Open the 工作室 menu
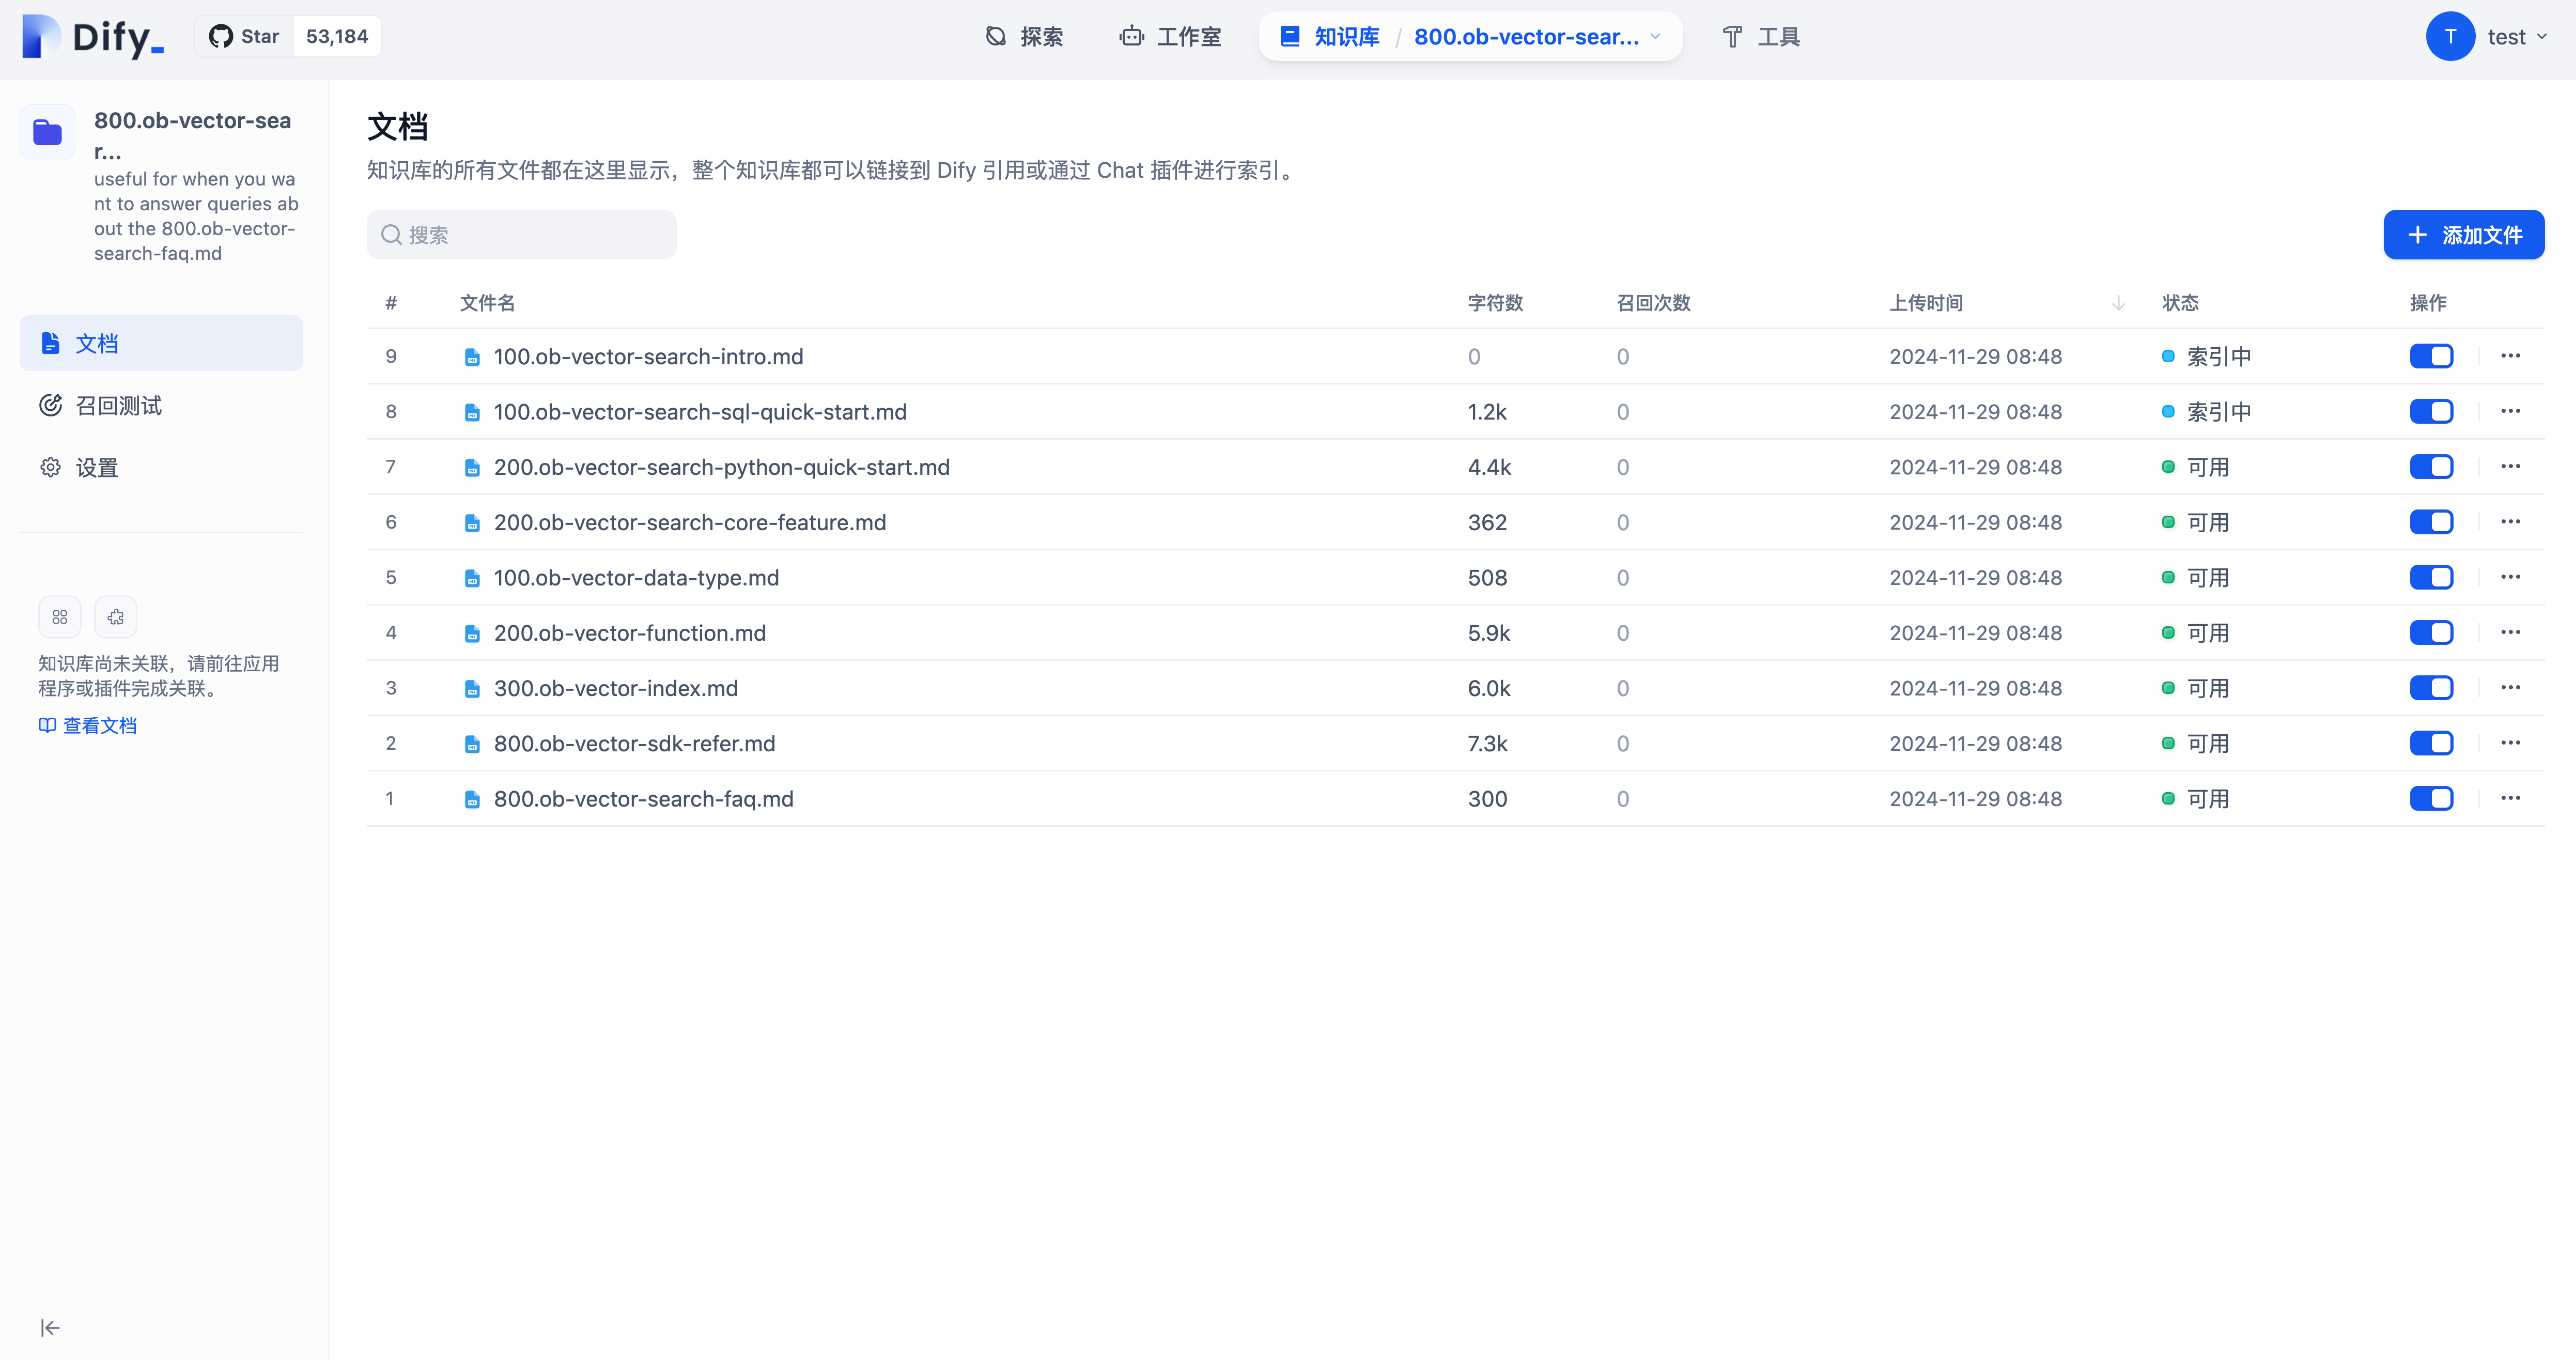 [x=1170, y=37]
